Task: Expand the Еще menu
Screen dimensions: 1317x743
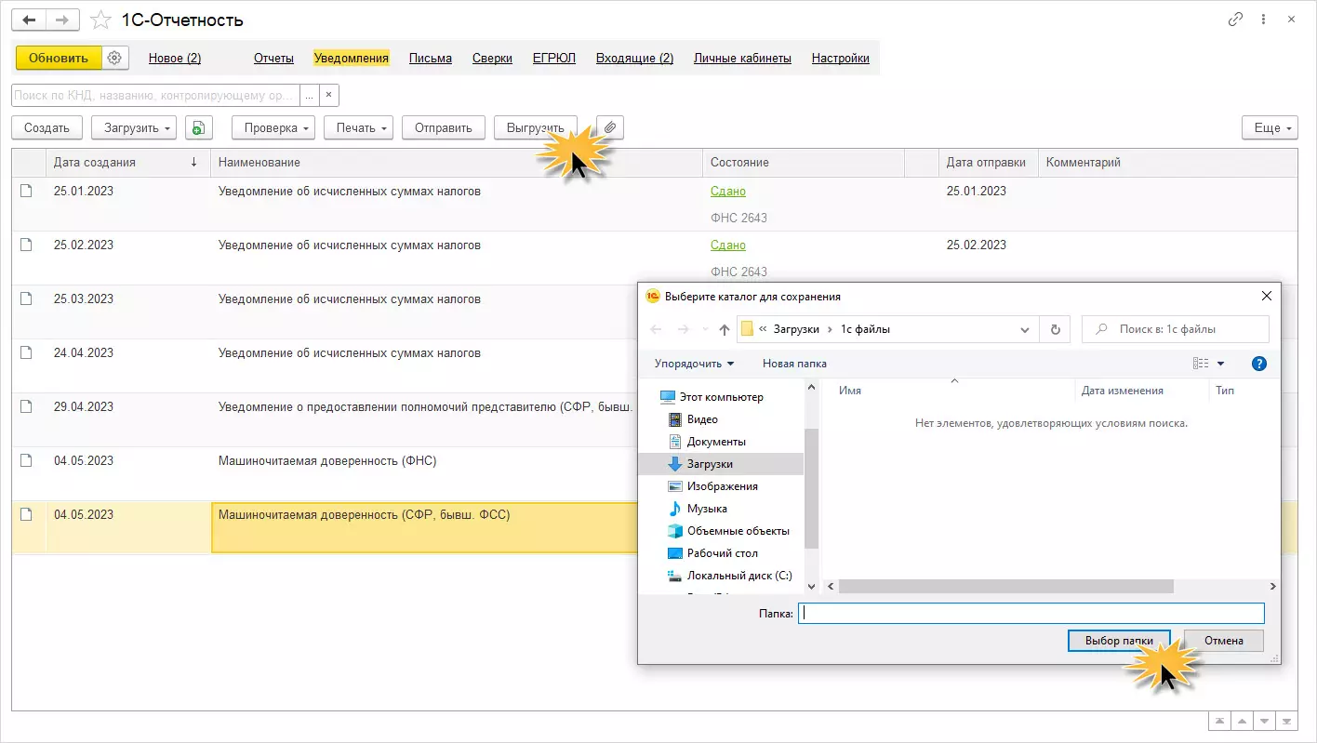Action: click(x=1270, y=128)
